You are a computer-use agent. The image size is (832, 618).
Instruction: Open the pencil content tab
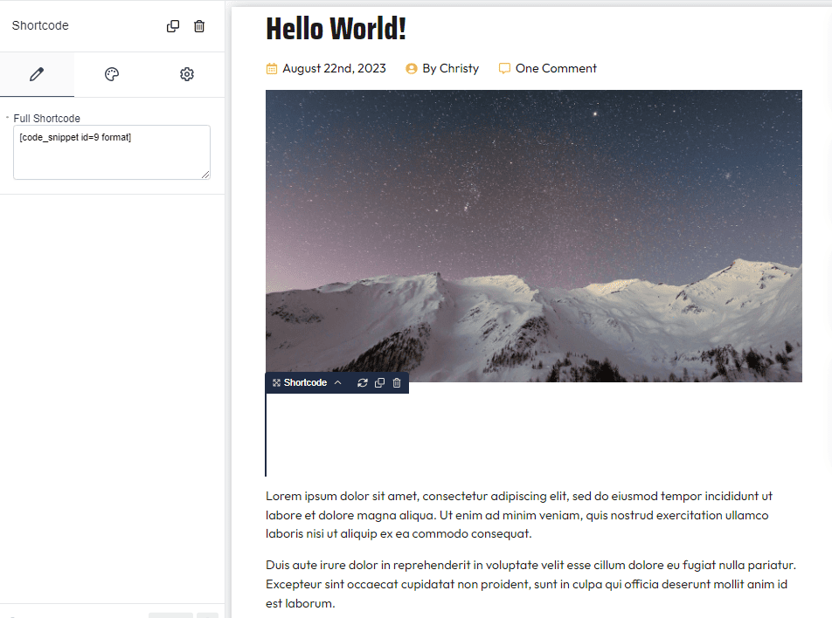click(x=37, y=74)
